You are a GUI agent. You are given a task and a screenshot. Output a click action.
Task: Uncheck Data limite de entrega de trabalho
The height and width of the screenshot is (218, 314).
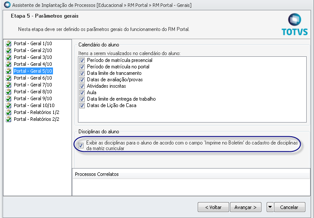coord(82,99)
